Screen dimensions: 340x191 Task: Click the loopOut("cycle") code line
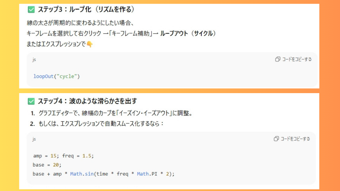[x=56, y=76]
